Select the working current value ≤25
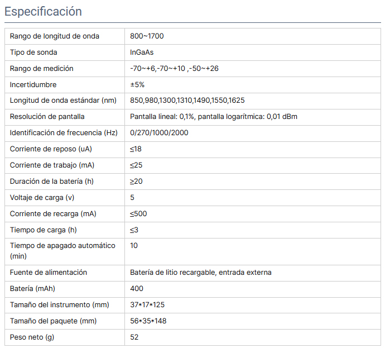Image resolution: width=385 pixels, height=348 pixels. pyautogui.click(x=136, y=165)
